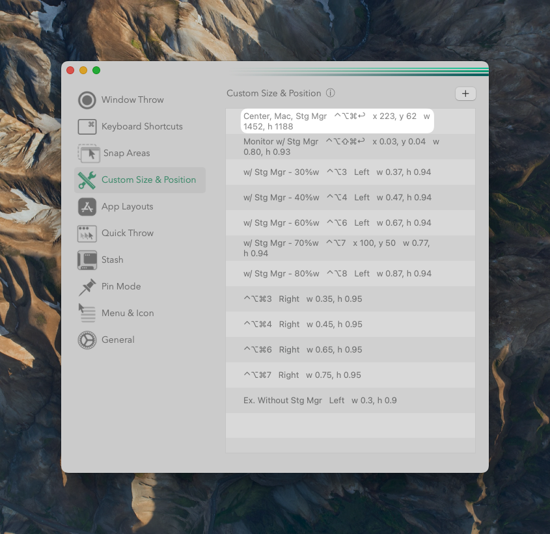Screen dimensions: 550x534
Task: Click the General gear icon
Action: coord(87,340)
